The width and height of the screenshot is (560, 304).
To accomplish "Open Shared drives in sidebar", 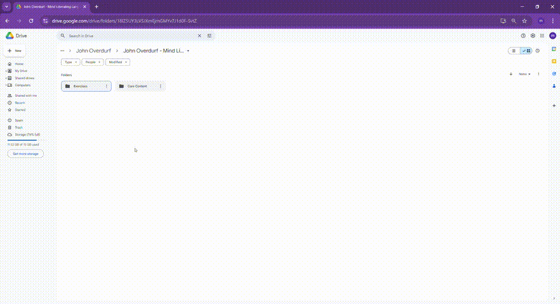I will pyautogui.click(x=24, y=78).
